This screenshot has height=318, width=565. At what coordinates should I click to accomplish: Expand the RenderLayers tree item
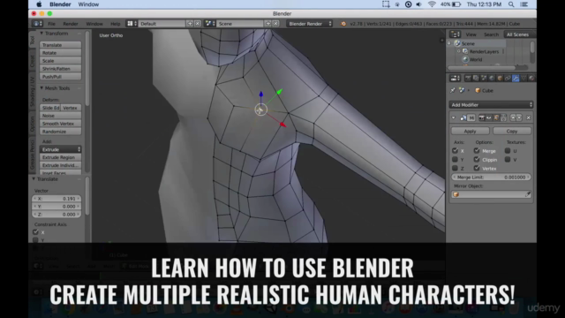click(459, 51)
